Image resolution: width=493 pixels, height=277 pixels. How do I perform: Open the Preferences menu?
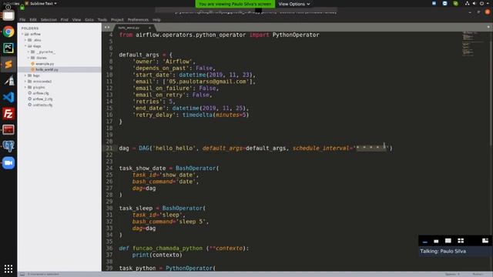tap(138, 19)
